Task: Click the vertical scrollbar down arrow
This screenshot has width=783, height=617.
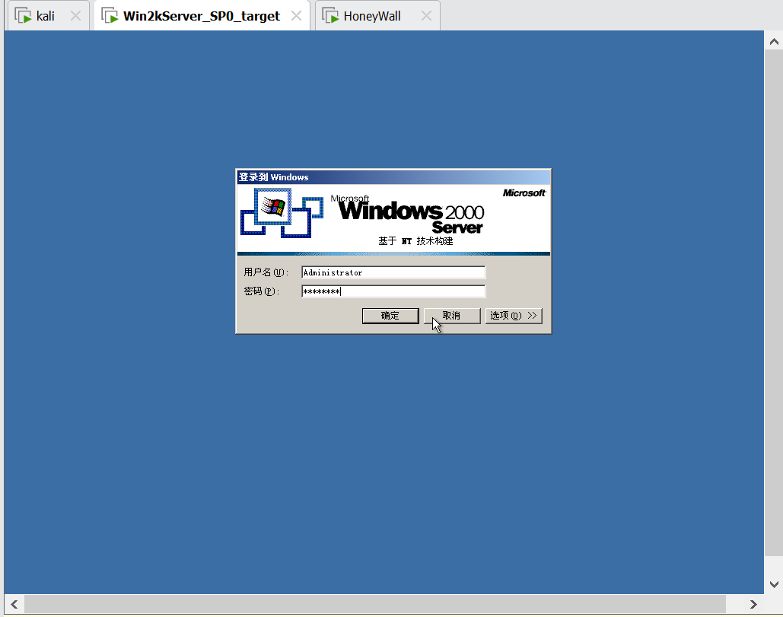Action: coord(774,584)
